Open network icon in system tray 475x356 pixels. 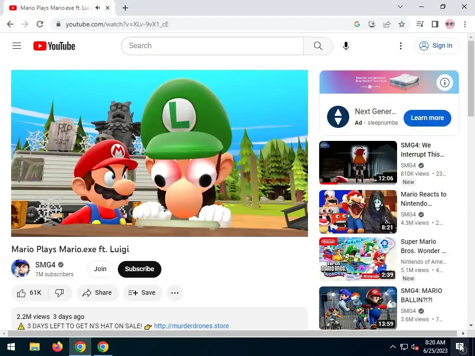click(x=404, y=347)
